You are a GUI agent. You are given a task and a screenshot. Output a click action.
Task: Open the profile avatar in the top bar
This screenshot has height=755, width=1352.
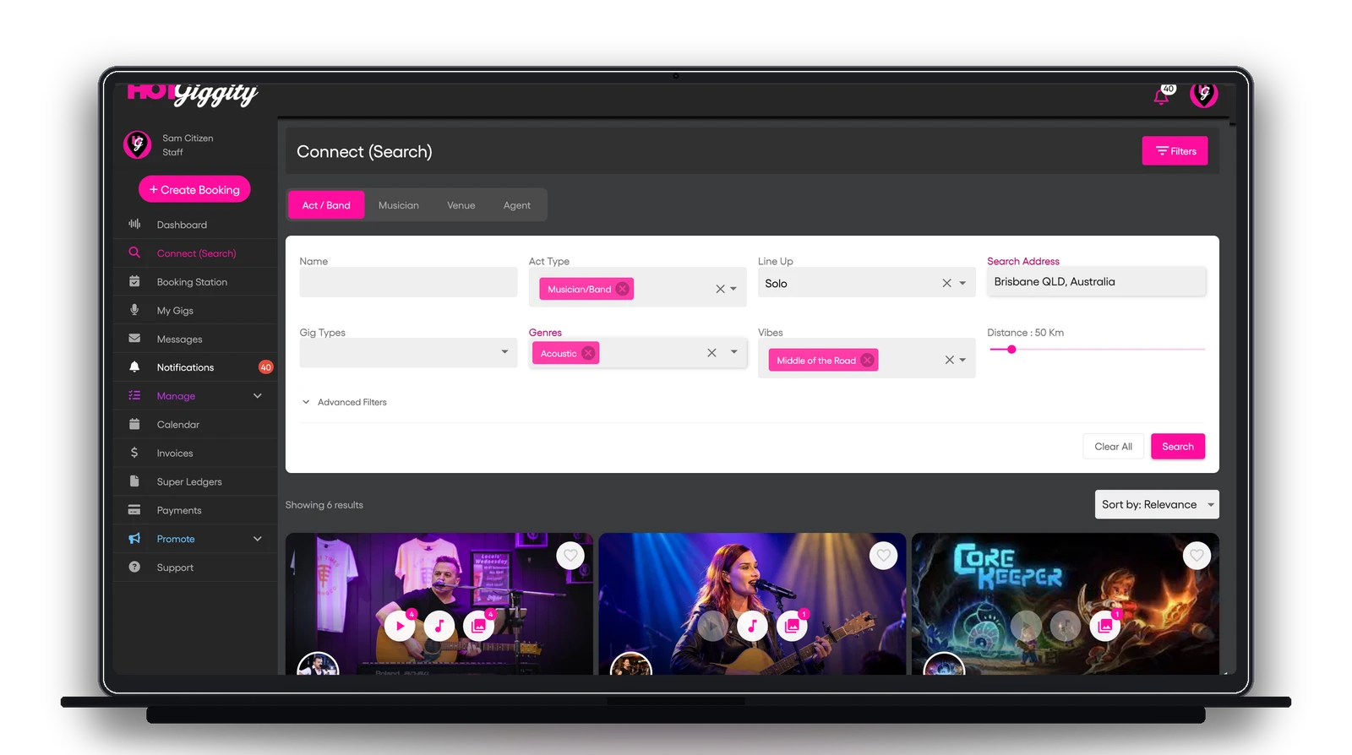(x=1203, y=95)
